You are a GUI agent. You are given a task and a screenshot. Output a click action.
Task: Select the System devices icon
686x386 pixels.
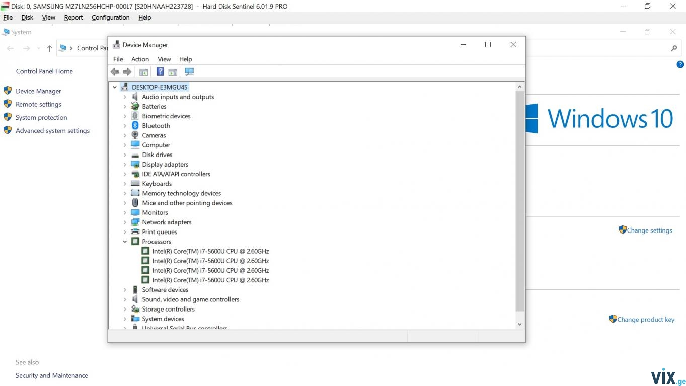pos(135,319)
